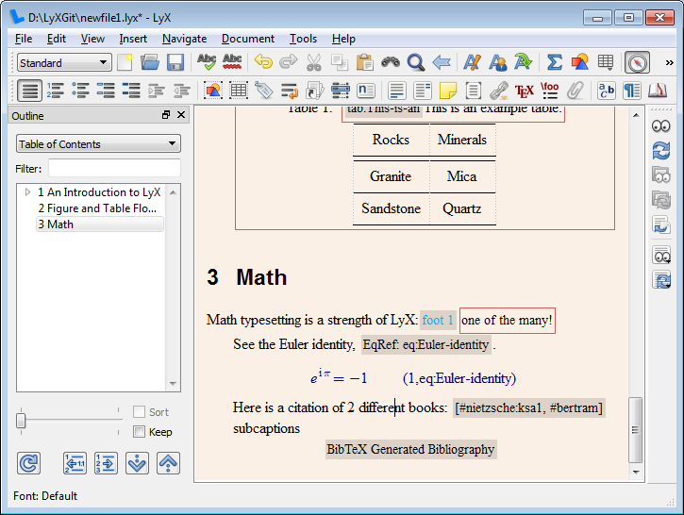The height and width of the screenshot is (515, 684).
Task: Create a new document with toolbar icon
Action: click(x=125, y=62)
